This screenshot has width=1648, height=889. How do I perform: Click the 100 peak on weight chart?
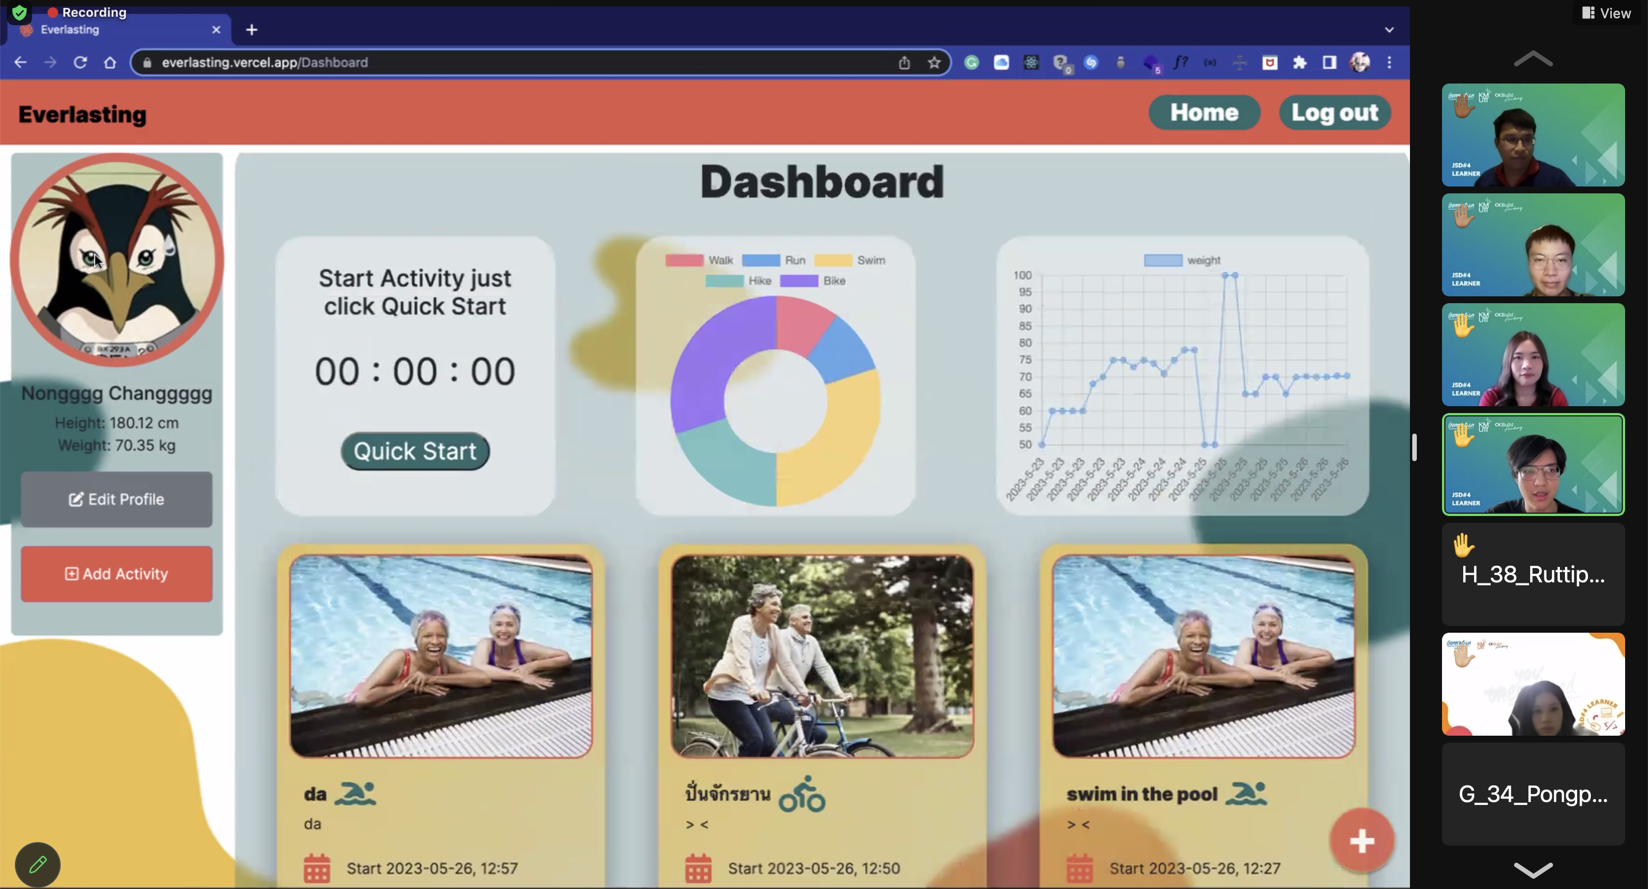tap(1229, 275)
